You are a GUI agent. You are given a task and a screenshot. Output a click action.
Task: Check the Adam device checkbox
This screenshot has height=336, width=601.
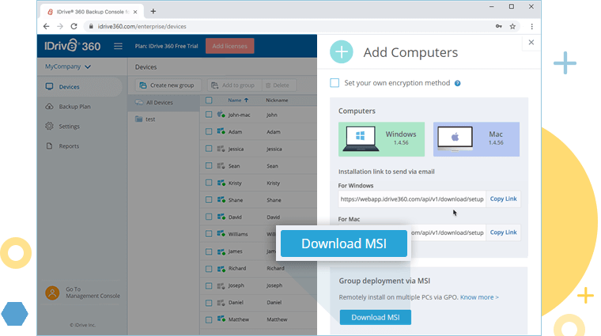(209, 131)
